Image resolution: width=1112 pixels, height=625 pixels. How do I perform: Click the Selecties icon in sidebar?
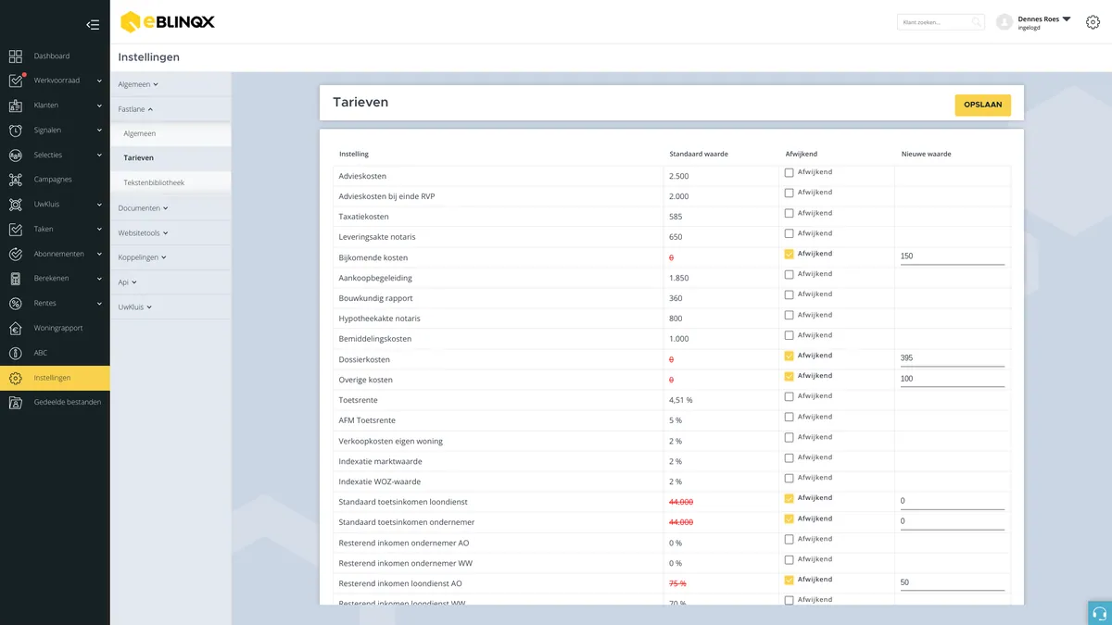[16, 156]
